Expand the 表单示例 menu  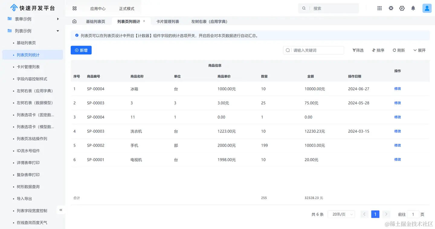click(x=58, y=19)
